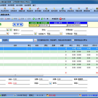Open 官方网站 official website icon

pos(62,10)
